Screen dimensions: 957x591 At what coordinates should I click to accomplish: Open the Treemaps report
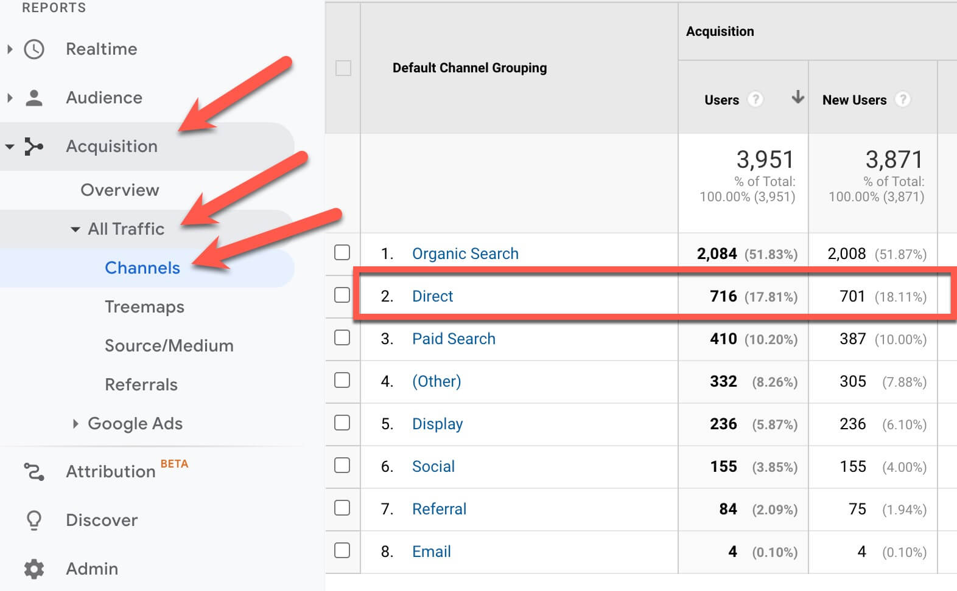(144, 307)
